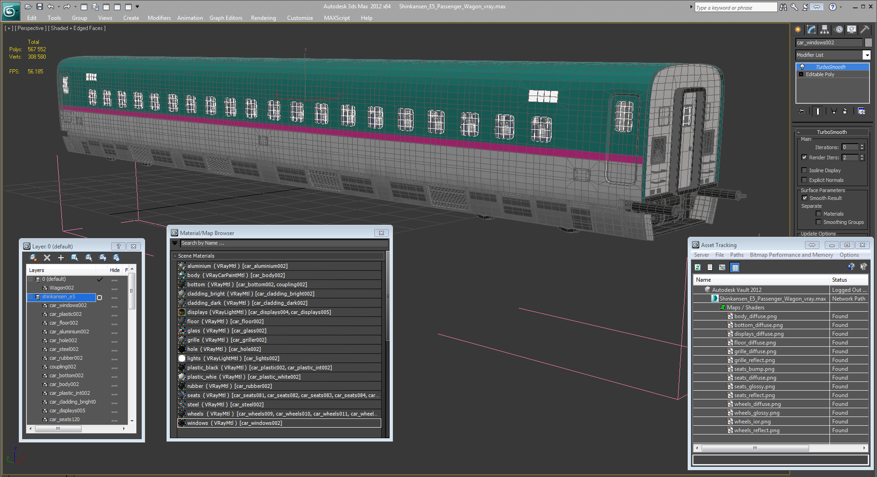Image resolution: width=877 pixels, height=477 pixels.
Task: Open the Modifier List dropdown
Action: pos(867,55)
